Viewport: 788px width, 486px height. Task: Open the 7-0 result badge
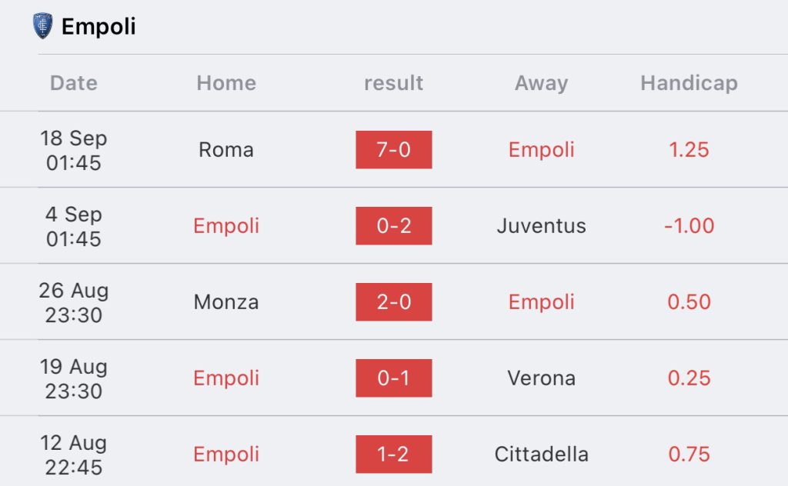click(394, 150)
